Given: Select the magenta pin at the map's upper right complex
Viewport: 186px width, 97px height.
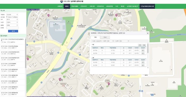Looking at the screenshot, I should (116, 15).
